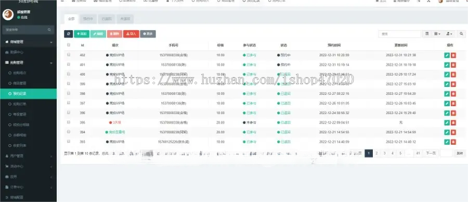The width and height of the screenshot is (468, 202).
Task: Delete the record with id 394
Action: 453,132
